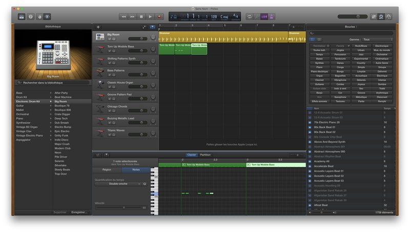
Task: Mute the Titanic Waves track
Action: [110, 134]
